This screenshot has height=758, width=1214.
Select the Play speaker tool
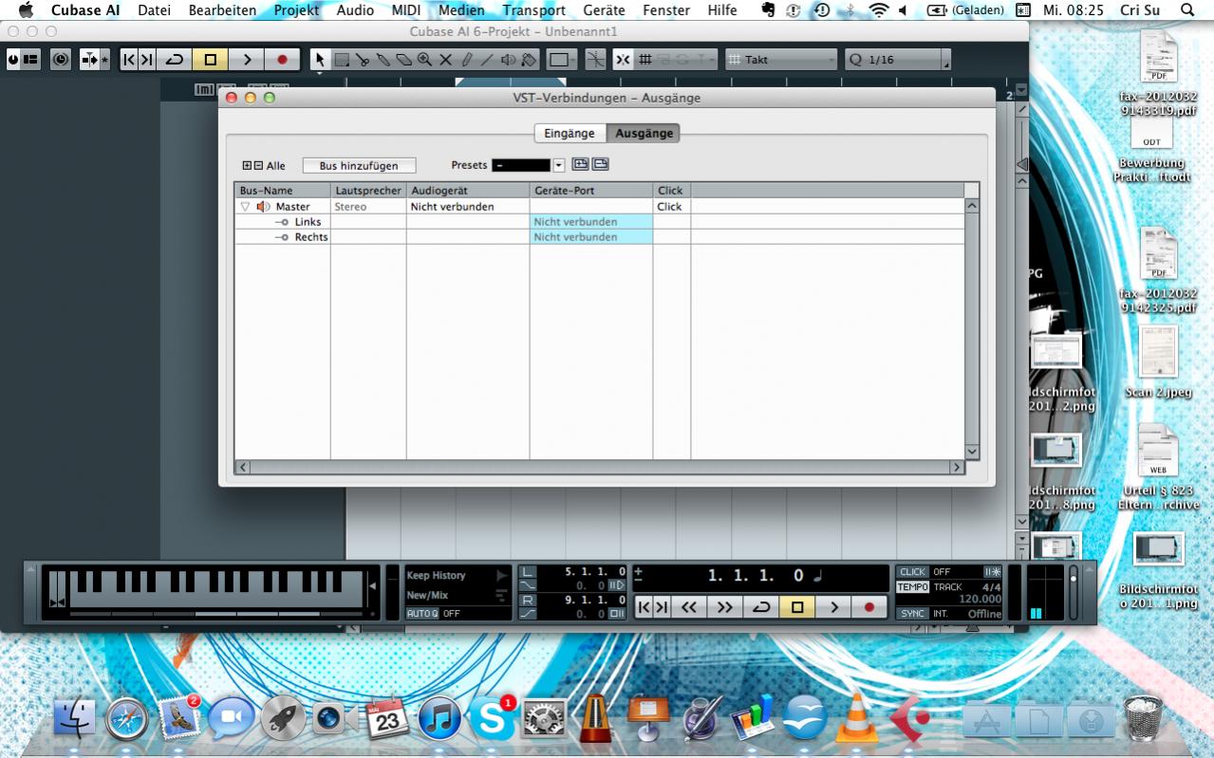pos(508,59)
